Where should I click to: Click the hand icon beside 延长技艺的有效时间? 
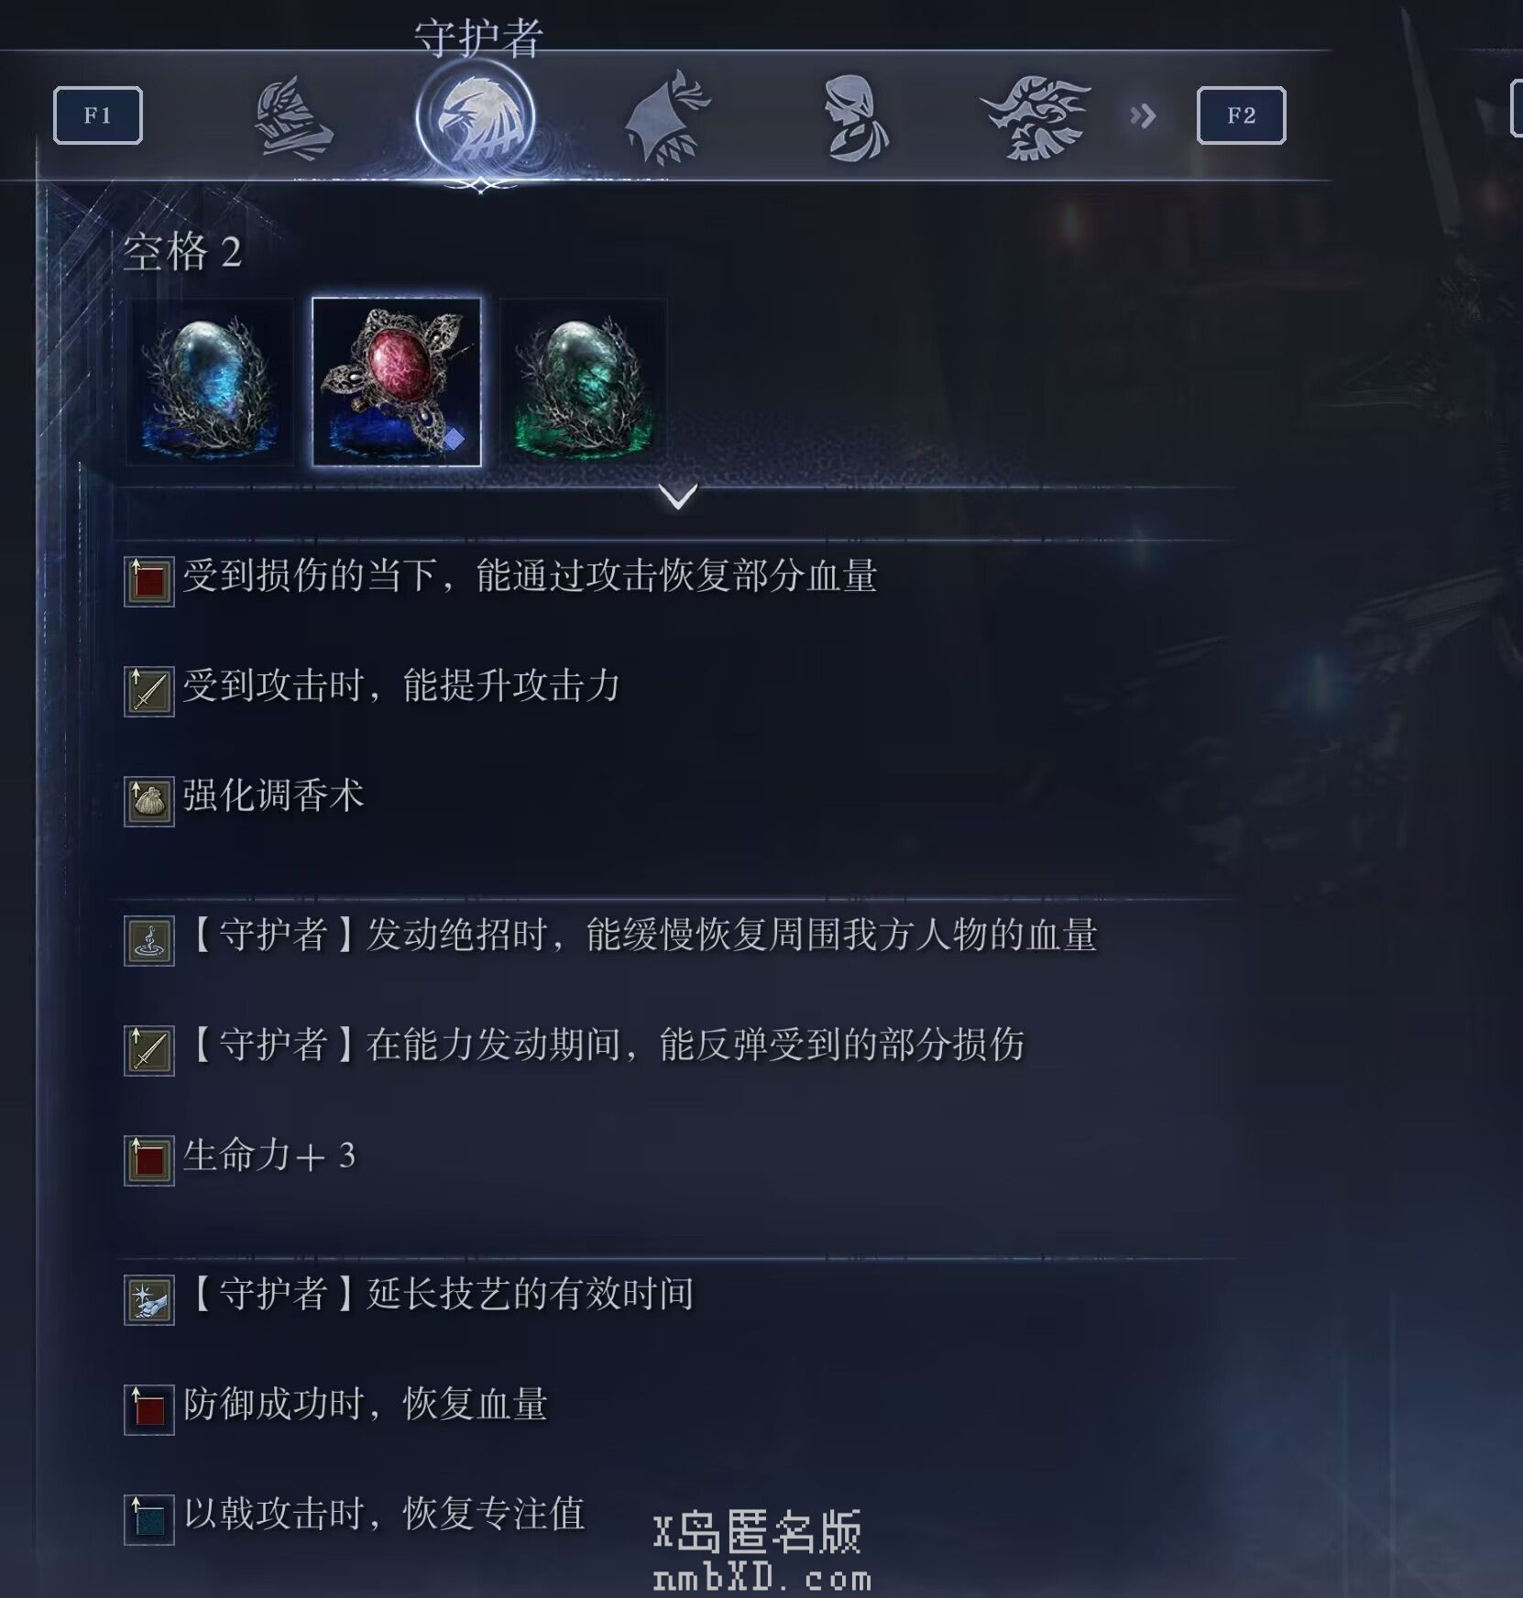[149, 1299]
